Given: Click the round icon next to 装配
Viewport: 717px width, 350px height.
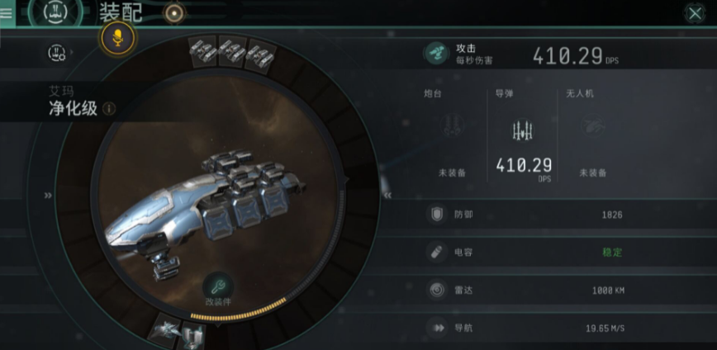Looking at the screenshot, I should pyautogui.click(x=174, y=13).
